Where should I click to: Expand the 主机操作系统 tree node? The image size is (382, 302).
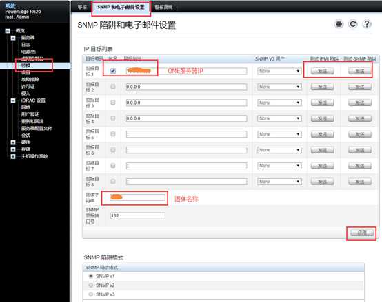(x=13, y=156)
